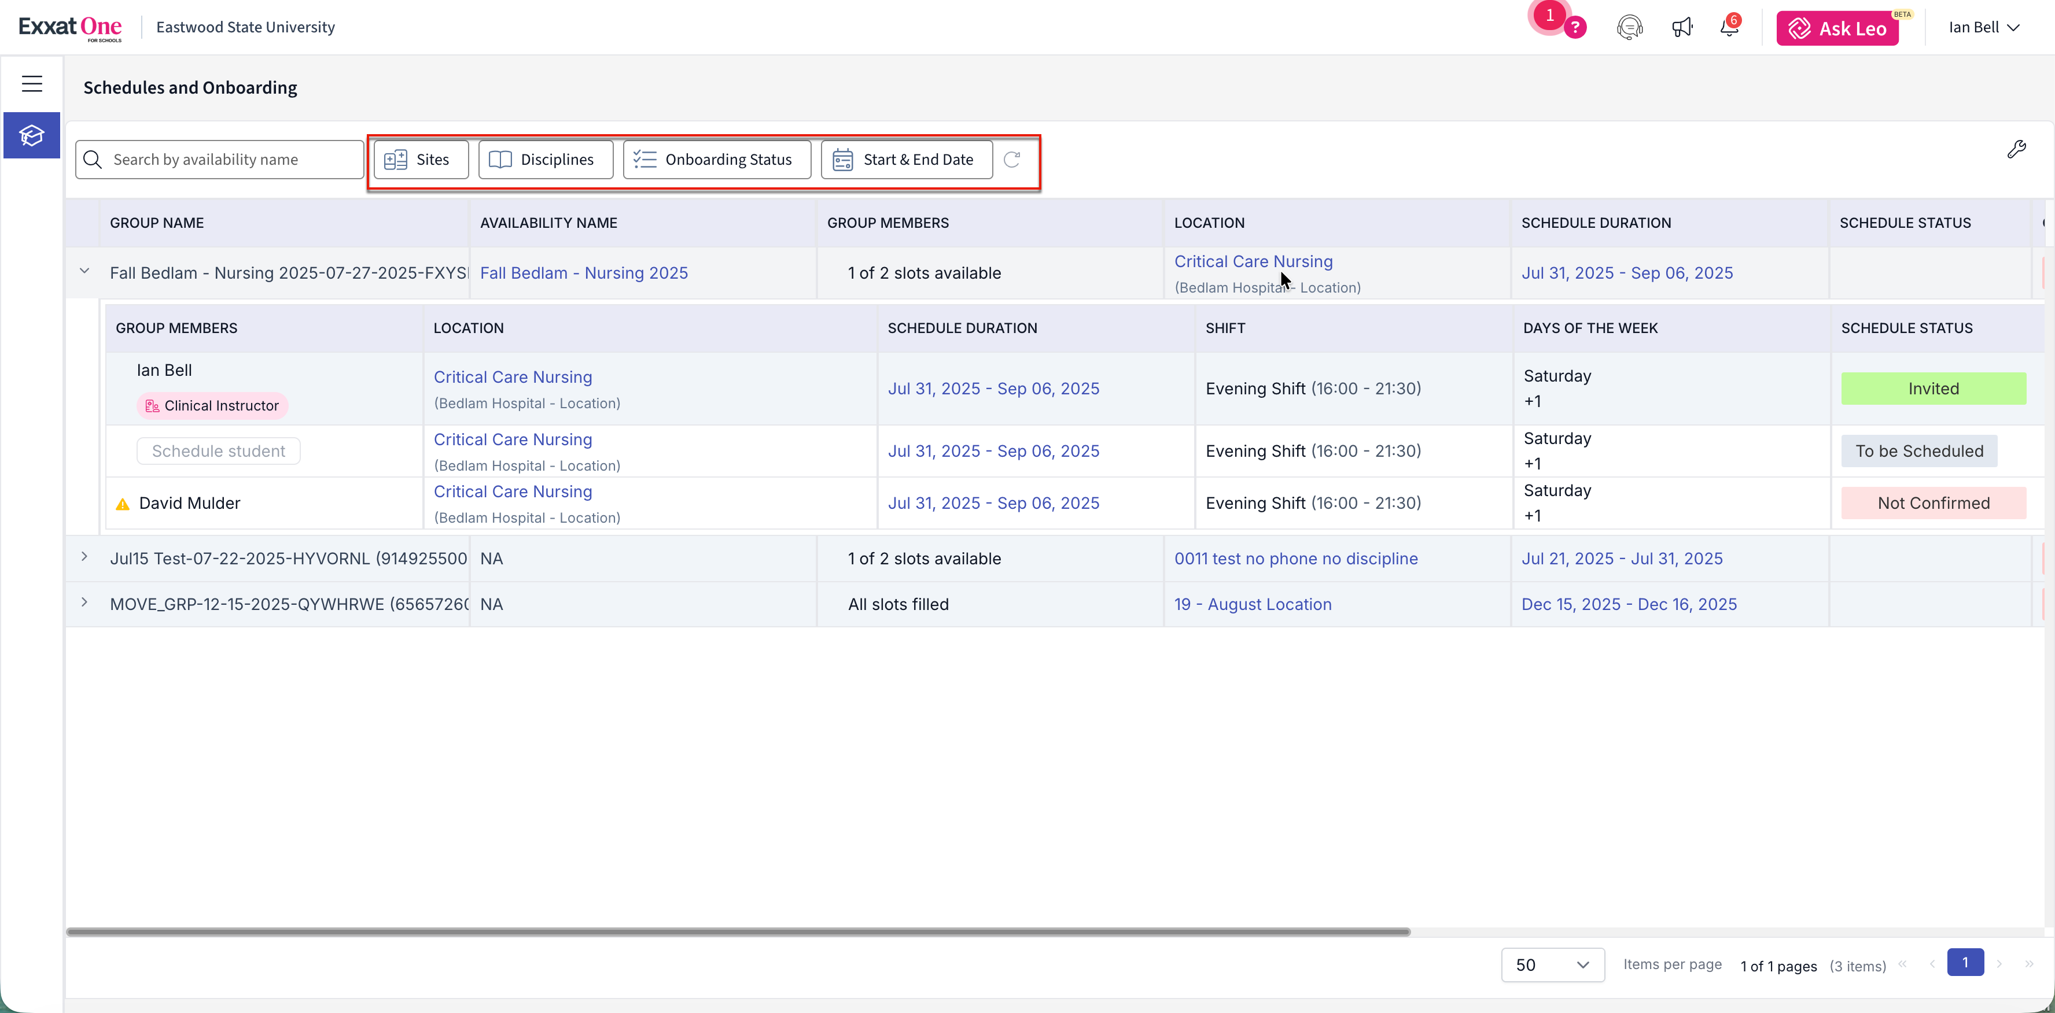Collapse the Fall Bedlam group row
The width and height of the screenshot is (2055, 1013).
pos(84,271)
